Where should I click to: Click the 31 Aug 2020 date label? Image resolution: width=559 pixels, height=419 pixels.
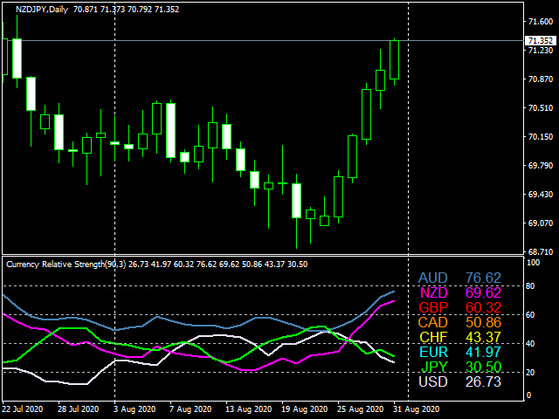pos(417,409)
